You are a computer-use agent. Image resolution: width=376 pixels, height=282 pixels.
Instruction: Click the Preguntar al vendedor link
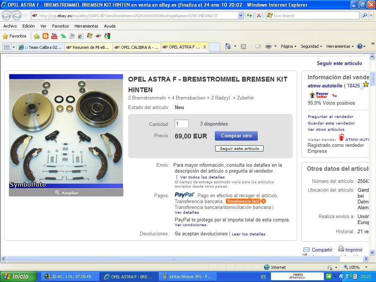330,116
